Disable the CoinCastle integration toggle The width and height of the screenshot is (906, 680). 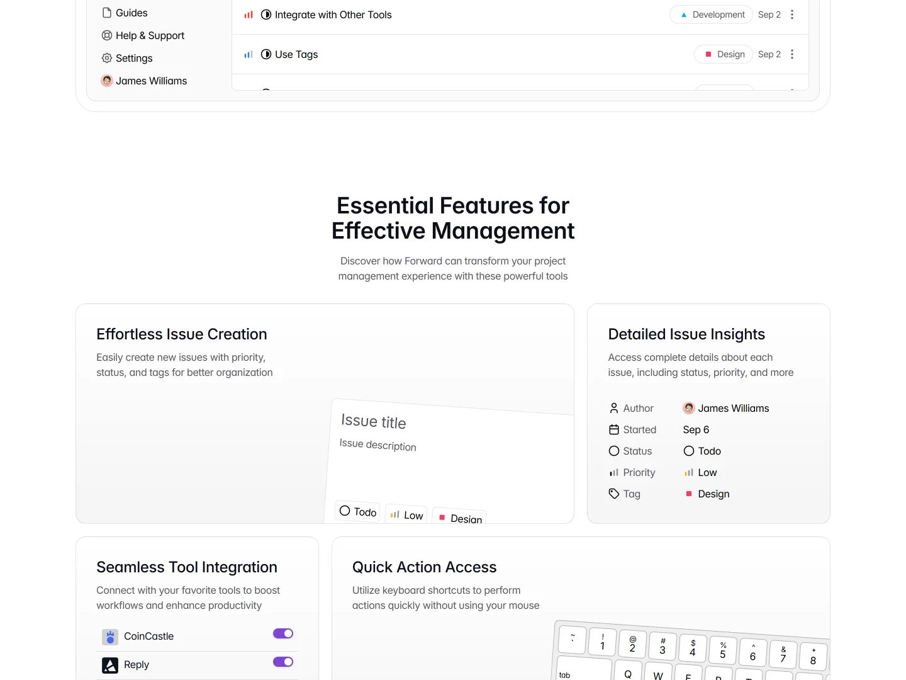click(x=283, y=633)
